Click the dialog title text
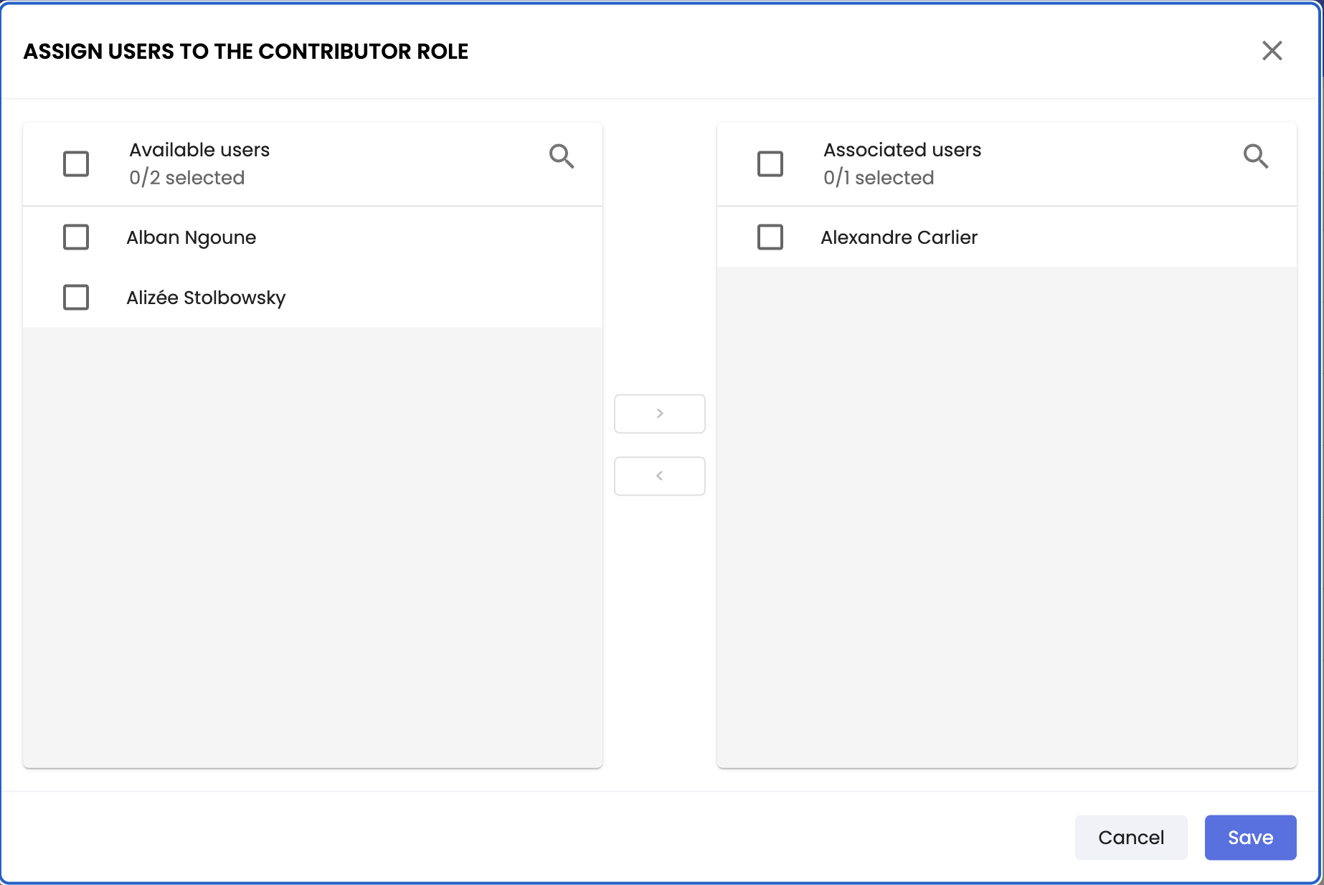Screen dimensions: 1324x885 246,52
